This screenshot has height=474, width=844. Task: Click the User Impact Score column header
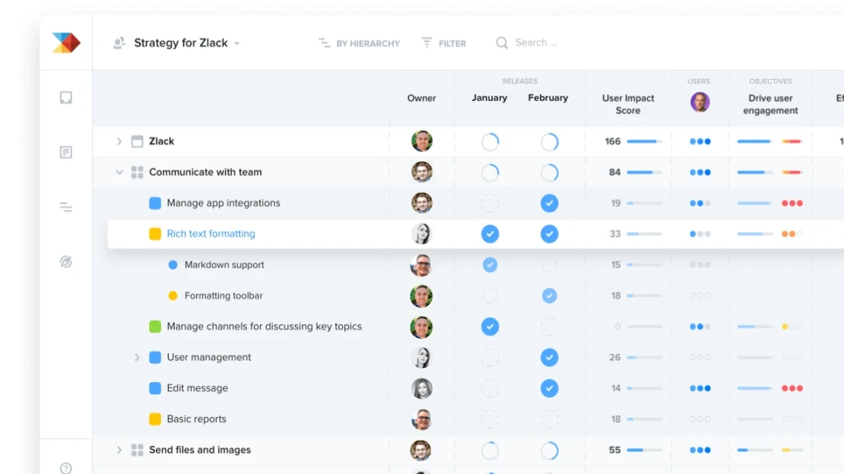click(628, 104)
